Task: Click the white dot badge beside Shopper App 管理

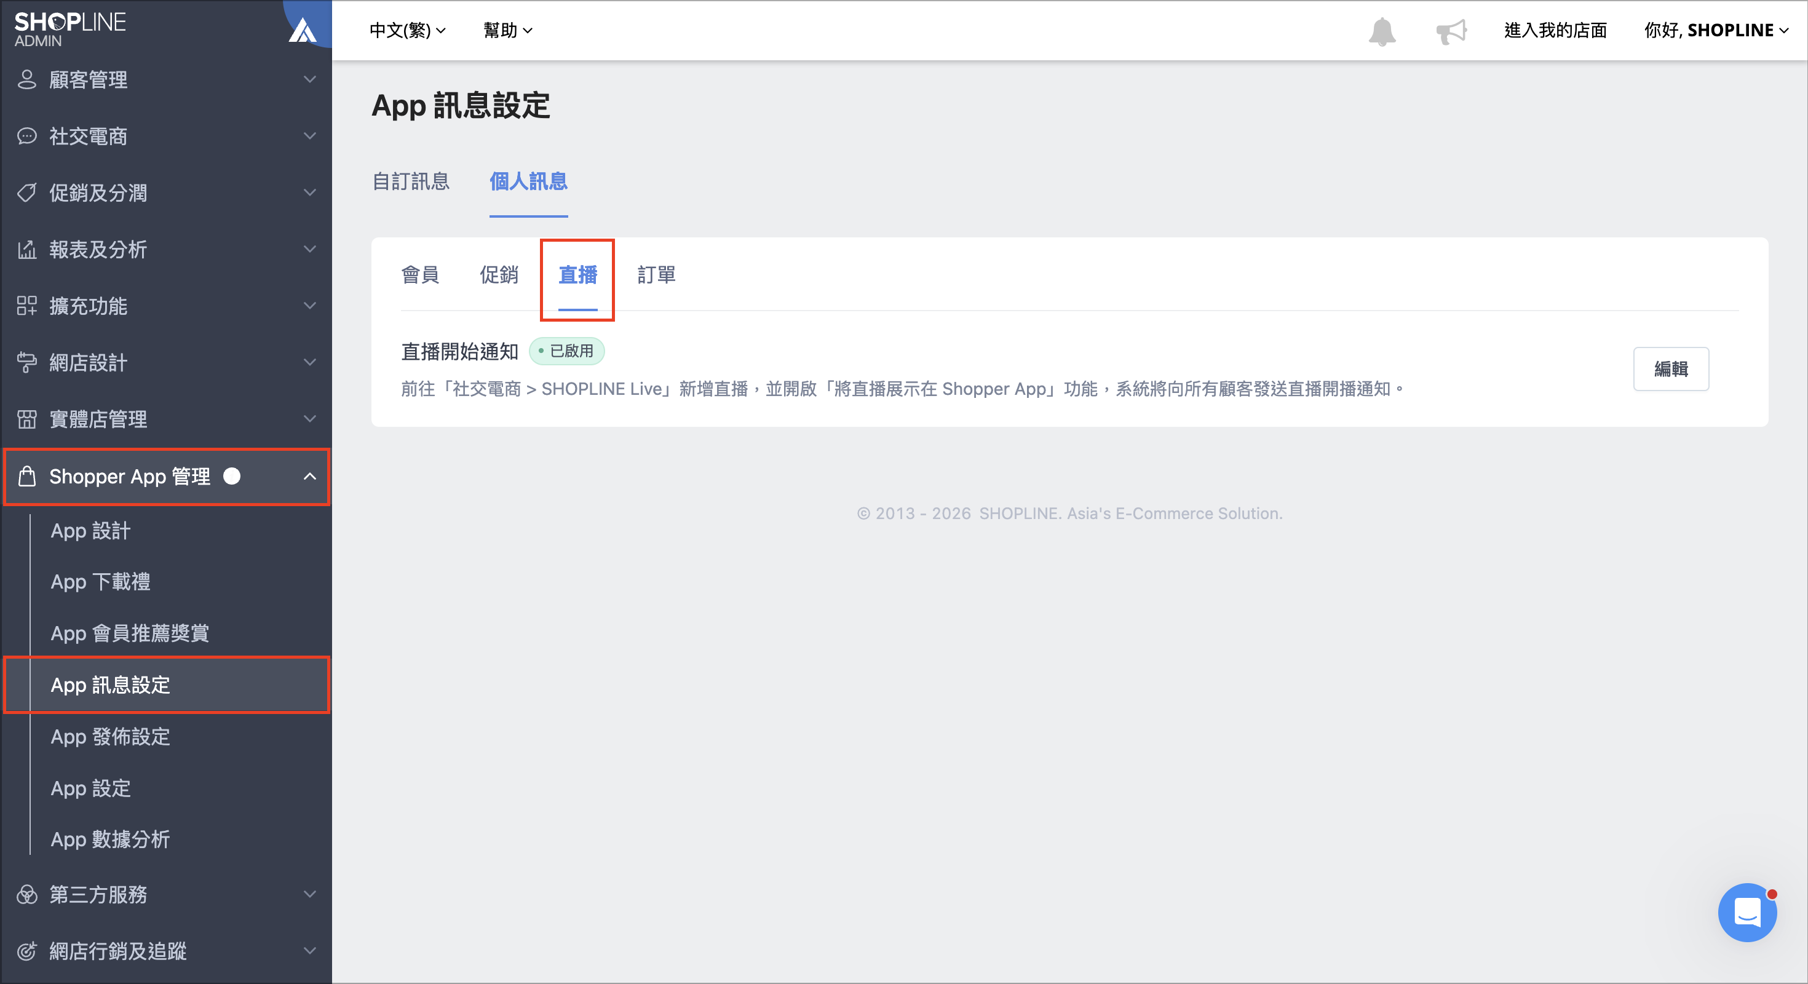Action: point(232,477)
